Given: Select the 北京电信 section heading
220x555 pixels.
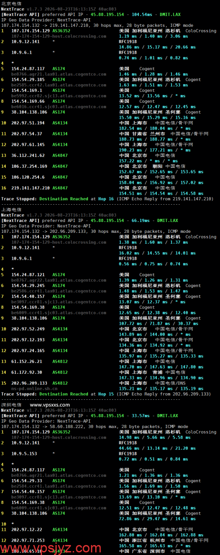Looking at the screenshot, I should (11, 3).
